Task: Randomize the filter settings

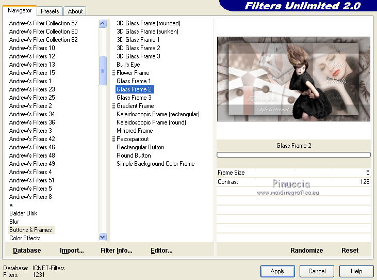Action: pyautogui.click(x=306, y=251)
